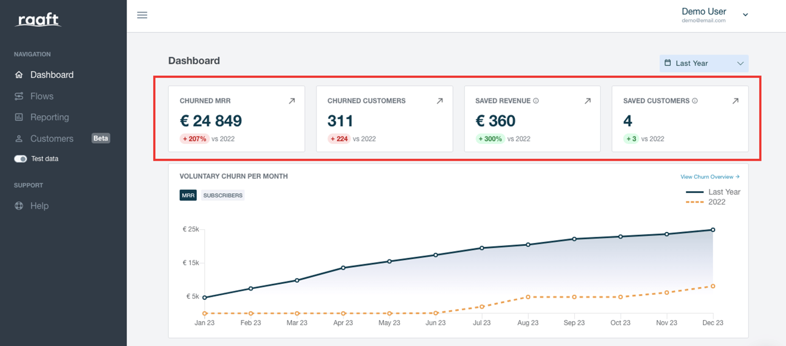Click the € 360 Saved Revenue value

pos(495,121)
